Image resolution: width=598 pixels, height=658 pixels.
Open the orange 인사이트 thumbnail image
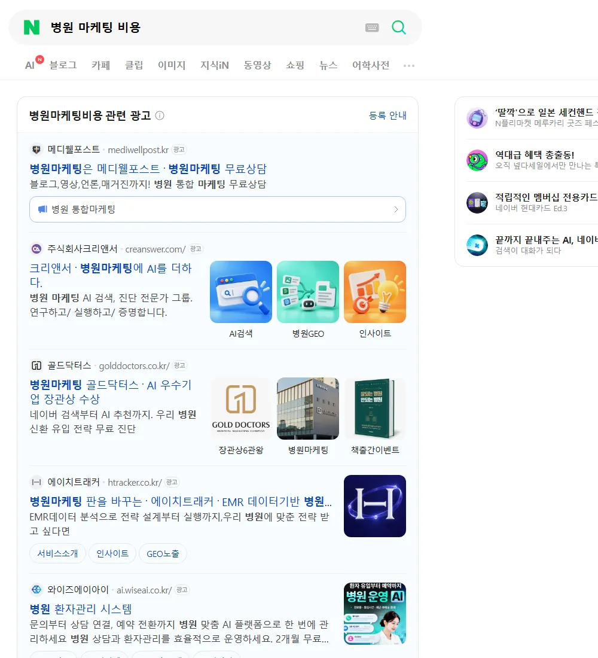point(375,292)
